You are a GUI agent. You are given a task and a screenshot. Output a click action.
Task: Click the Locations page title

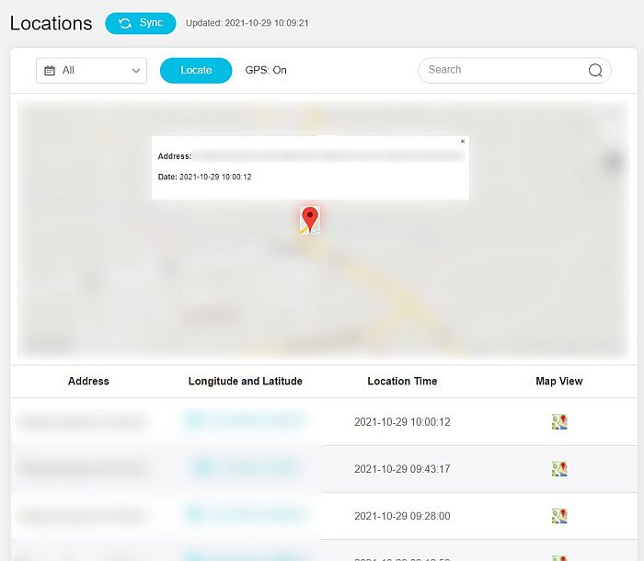[51, 23]
